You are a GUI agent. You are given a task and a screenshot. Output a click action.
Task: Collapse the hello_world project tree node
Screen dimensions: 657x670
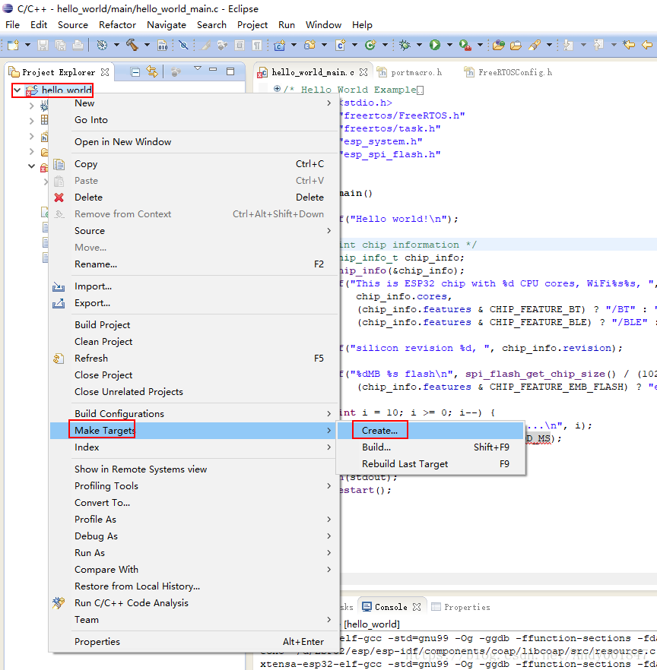pos(17,90)
